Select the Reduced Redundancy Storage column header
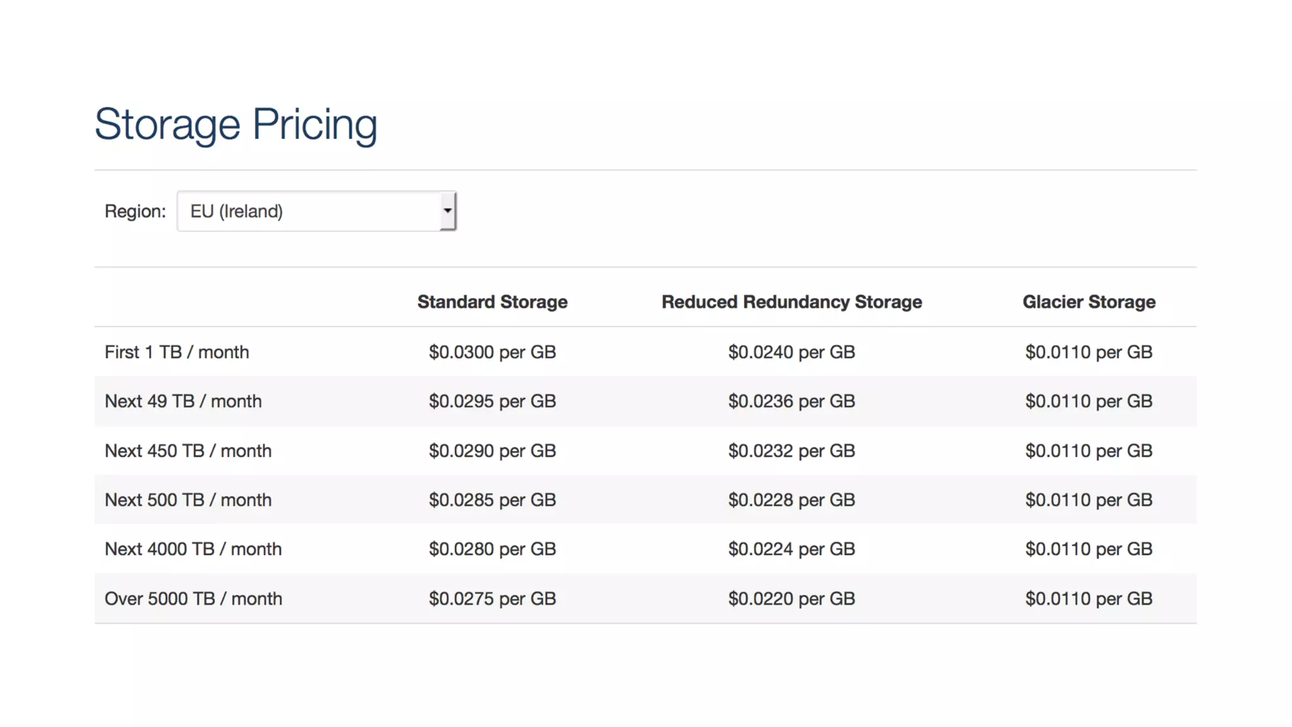Viewport: 1292px width, 727px height. tap(791, 302)
